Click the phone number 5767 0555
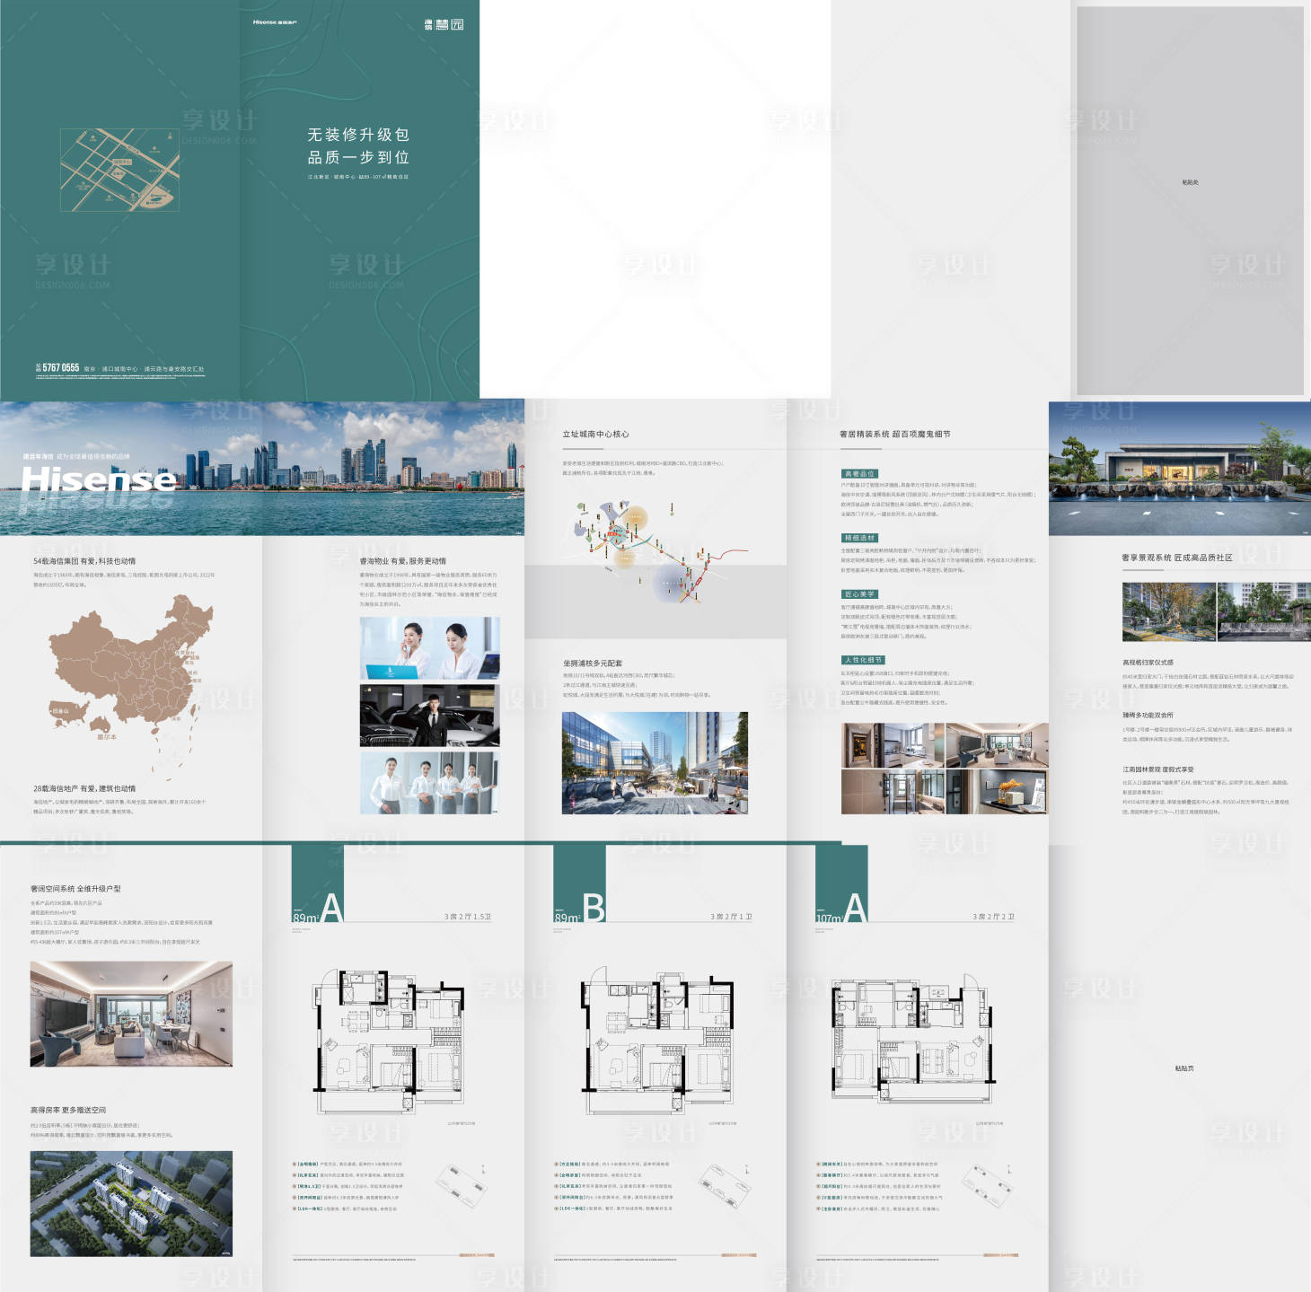Viewport: 1311px width, 1292px height. (60, 368)
